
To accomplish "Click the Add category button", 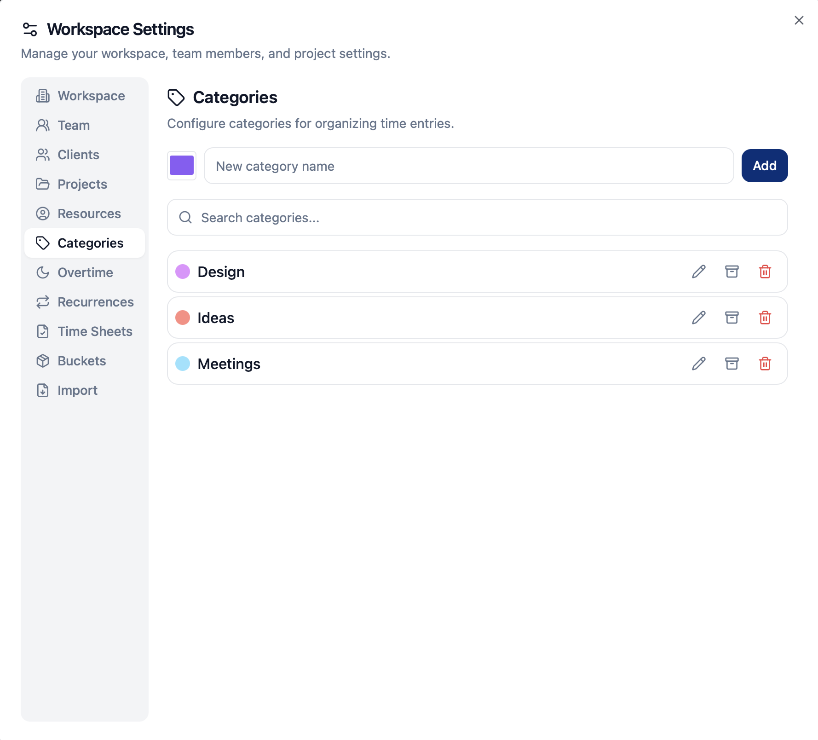I will [x=764, y=166].
